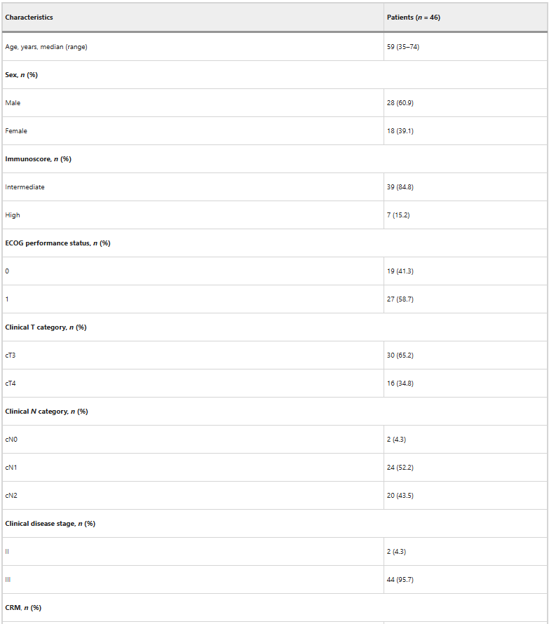Click the cN2 row label

(11, 496)
